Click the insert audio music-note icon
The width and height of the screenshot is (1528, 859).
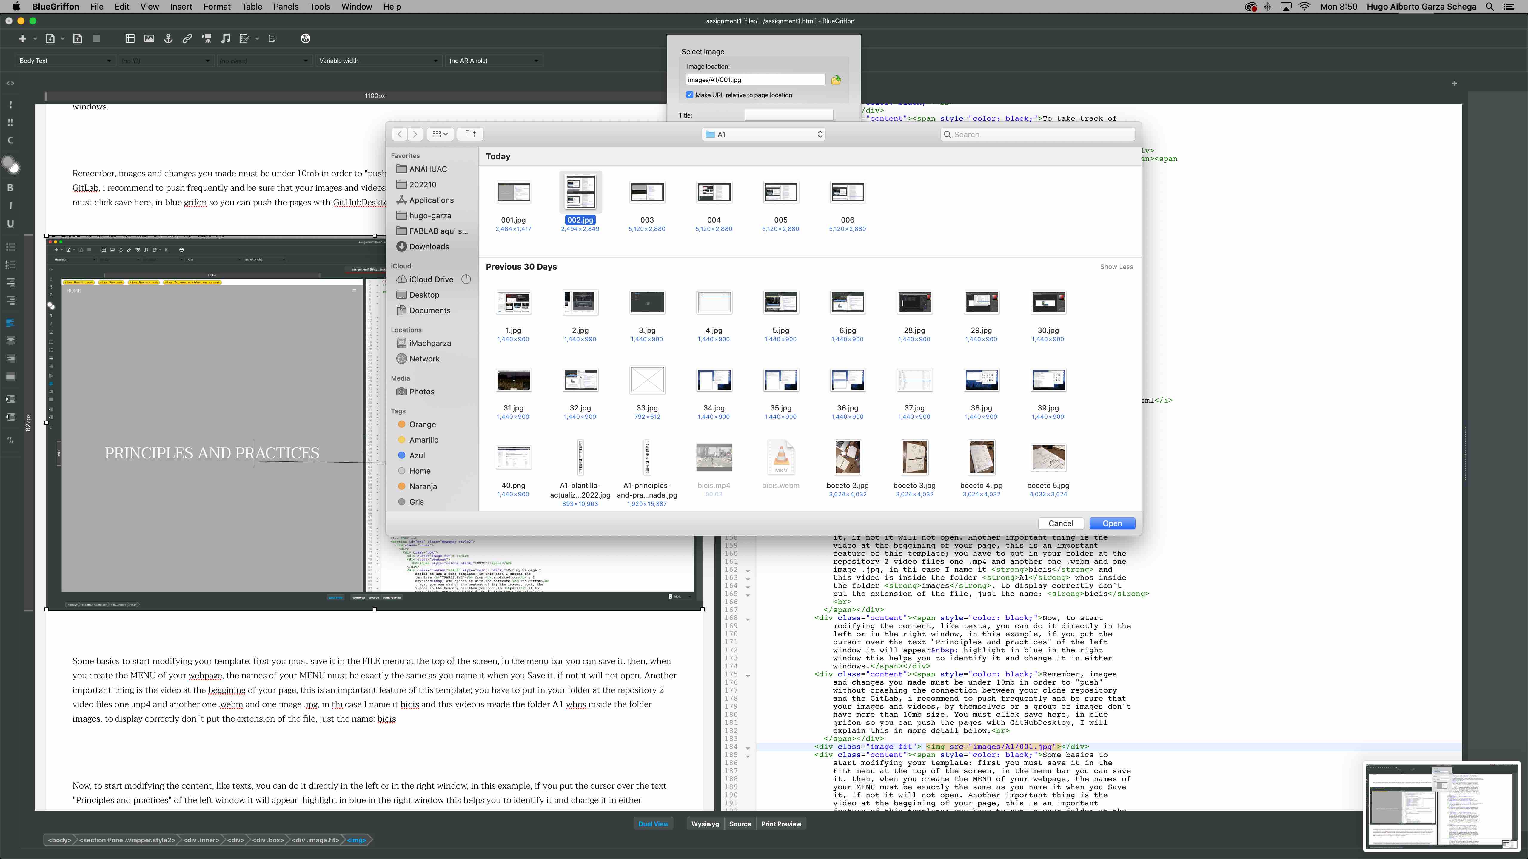click(225, 38)
